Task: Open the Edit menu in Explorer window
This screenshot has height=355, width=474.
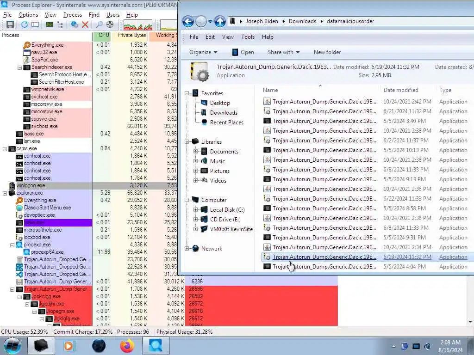Action: pos(210,37)
